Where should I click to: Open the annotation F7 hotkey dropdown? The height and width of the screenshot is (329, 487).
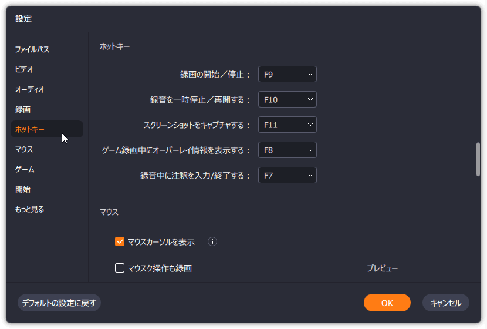click(x=287, y=176)
